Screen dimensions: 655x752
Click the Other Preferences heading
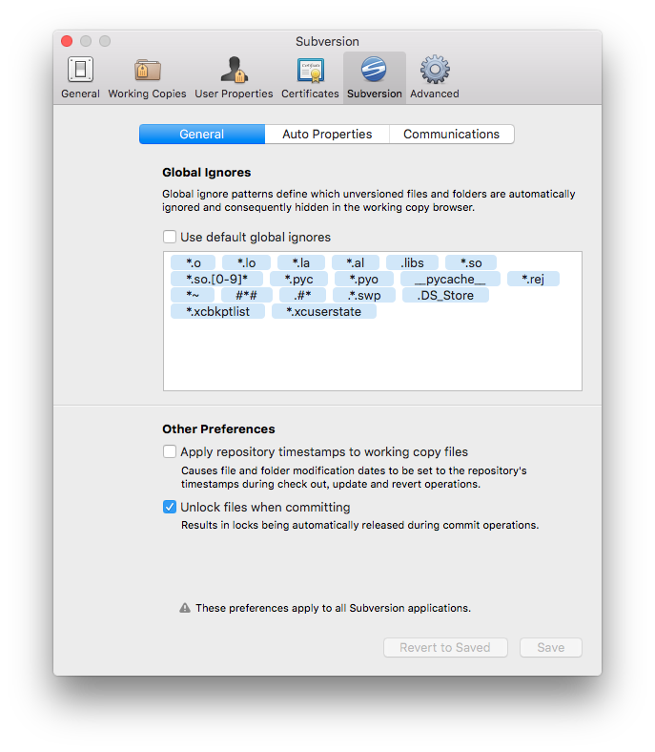[x=218, y=429]
